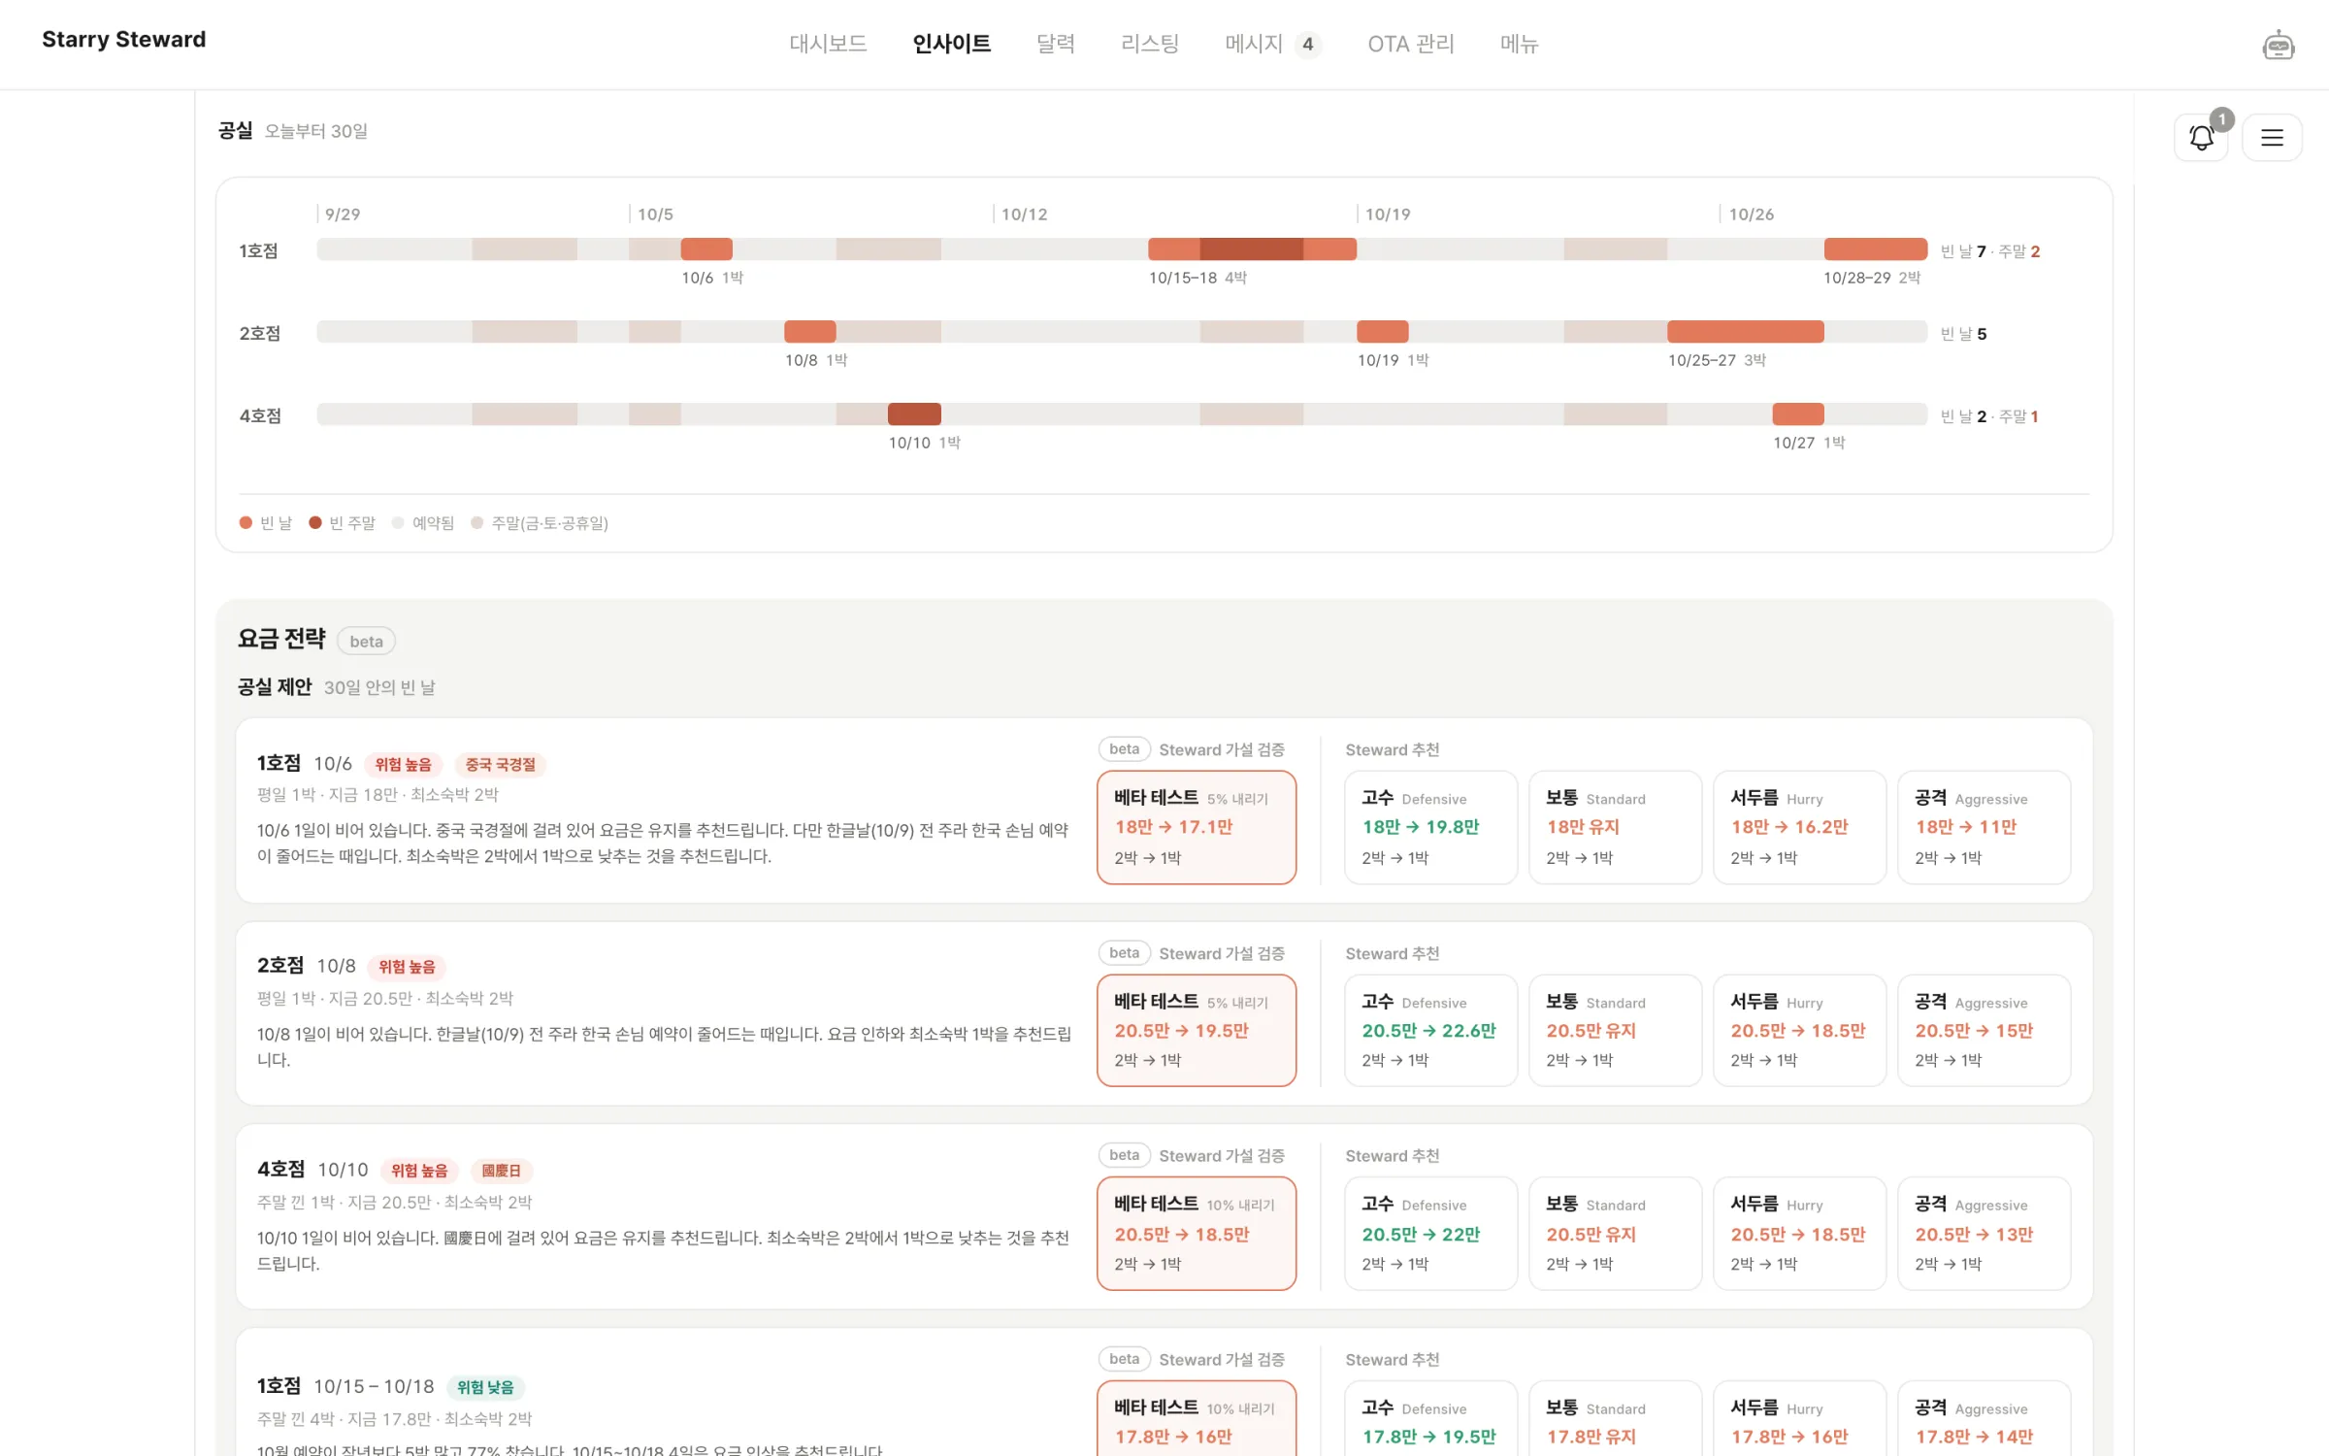Open the 달력 tab

pyautogui.click(x=1056, y=44)
